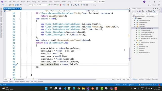Click the No issues found indicator
Image resolution: width=162 pixels, height=91 pixels.
tap(19, 79)
